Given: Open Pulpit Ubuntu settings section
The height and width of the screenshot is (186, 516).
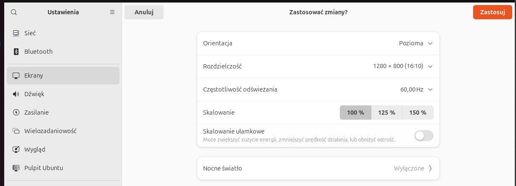Looking at the screenshot, I should pos(44,168).
